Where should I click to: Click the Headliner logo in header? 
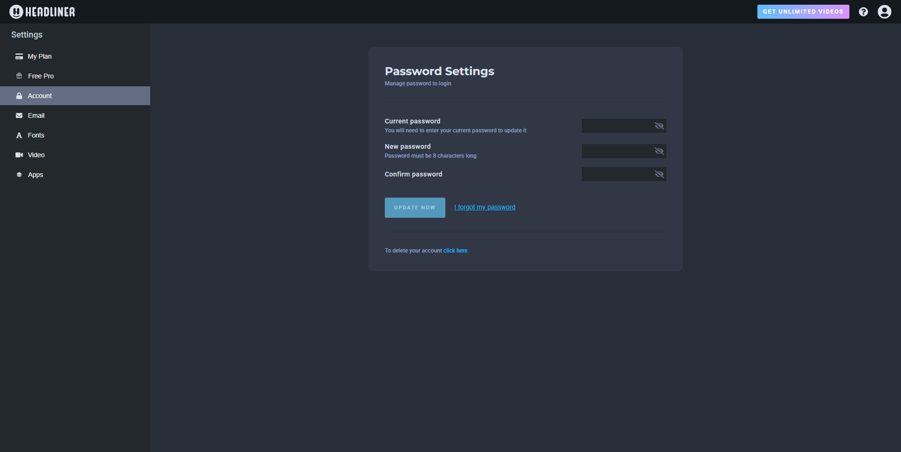pos(42,12)
